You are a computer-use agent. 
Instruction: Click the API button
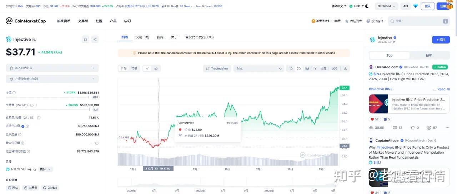(406, 6)
